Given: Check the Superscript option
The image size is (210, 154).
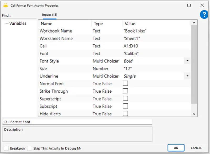Looking at the screenshot, I should point(125,98).
